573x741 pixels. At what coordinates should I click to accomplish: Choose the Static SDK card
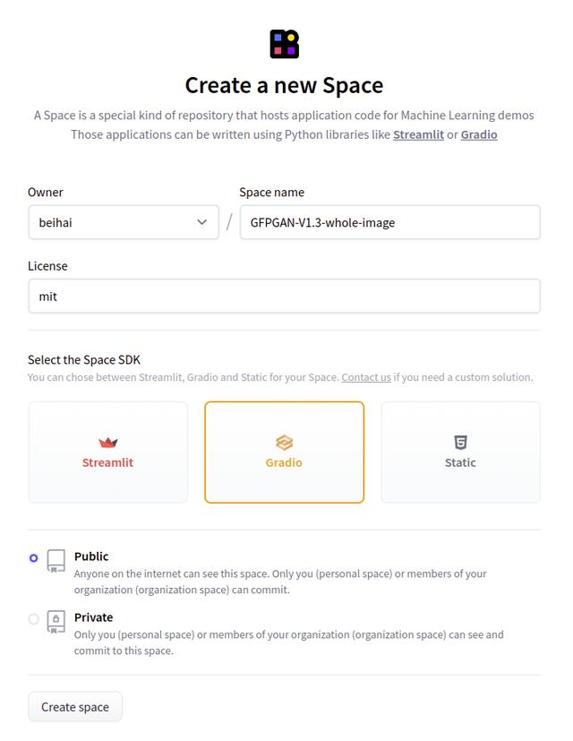[460, 452]
